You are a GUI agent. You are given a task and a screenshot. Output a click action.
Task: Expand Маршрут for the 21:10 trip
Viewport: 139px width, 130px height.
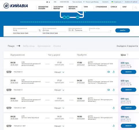(x=59, y=90)
